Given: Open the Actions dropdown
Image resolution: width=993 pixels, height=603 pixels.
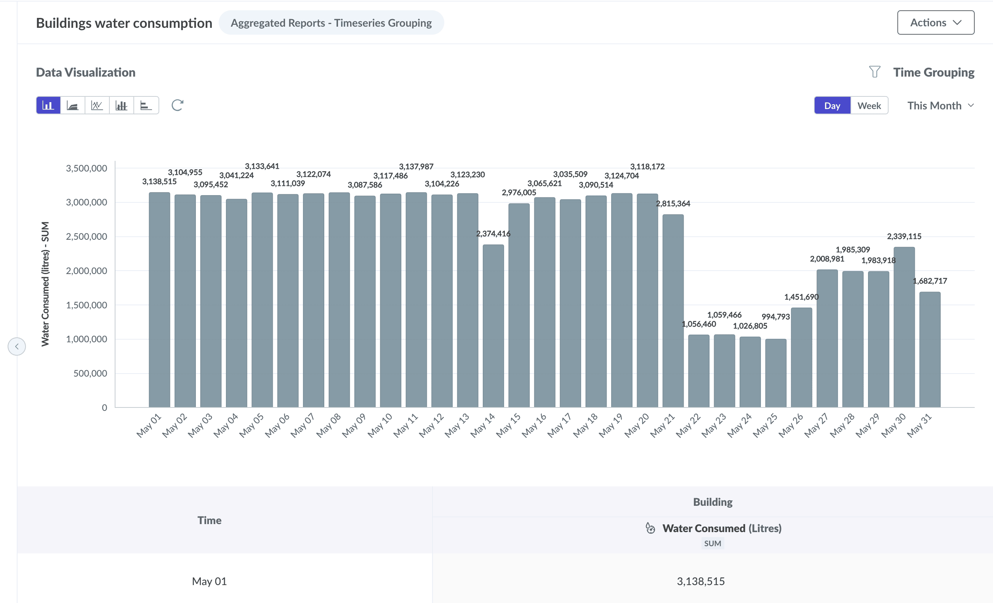Looking at the screenshot, I should (935, 22).
